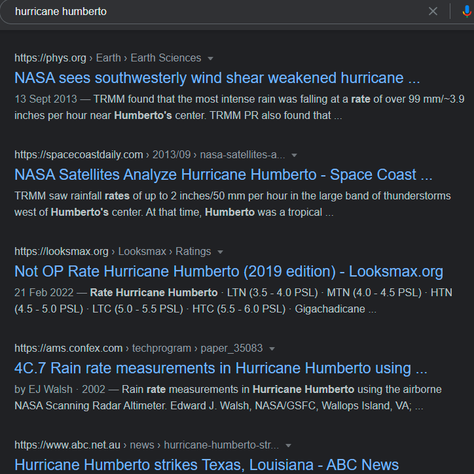Open the dropdown arrow next to abc.net.au URL
The width and height of the screenshot is (474, 474).
pyautogui.click(x=288, y=446)
